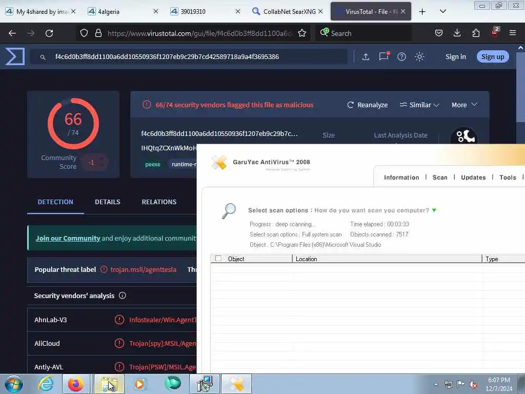Open the GaruYac Tools menu
Viewport: 525px width, 394px height.
[x=508, y=178]
